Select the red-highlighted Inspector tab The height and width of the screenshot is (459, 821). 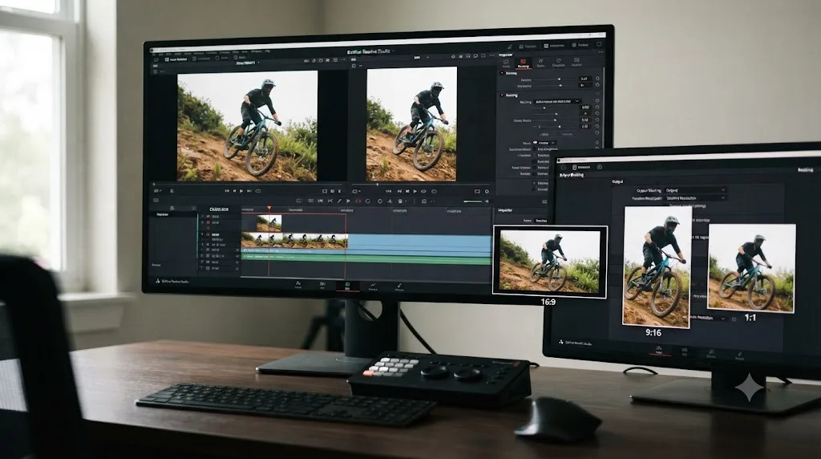tap(524, 63)
